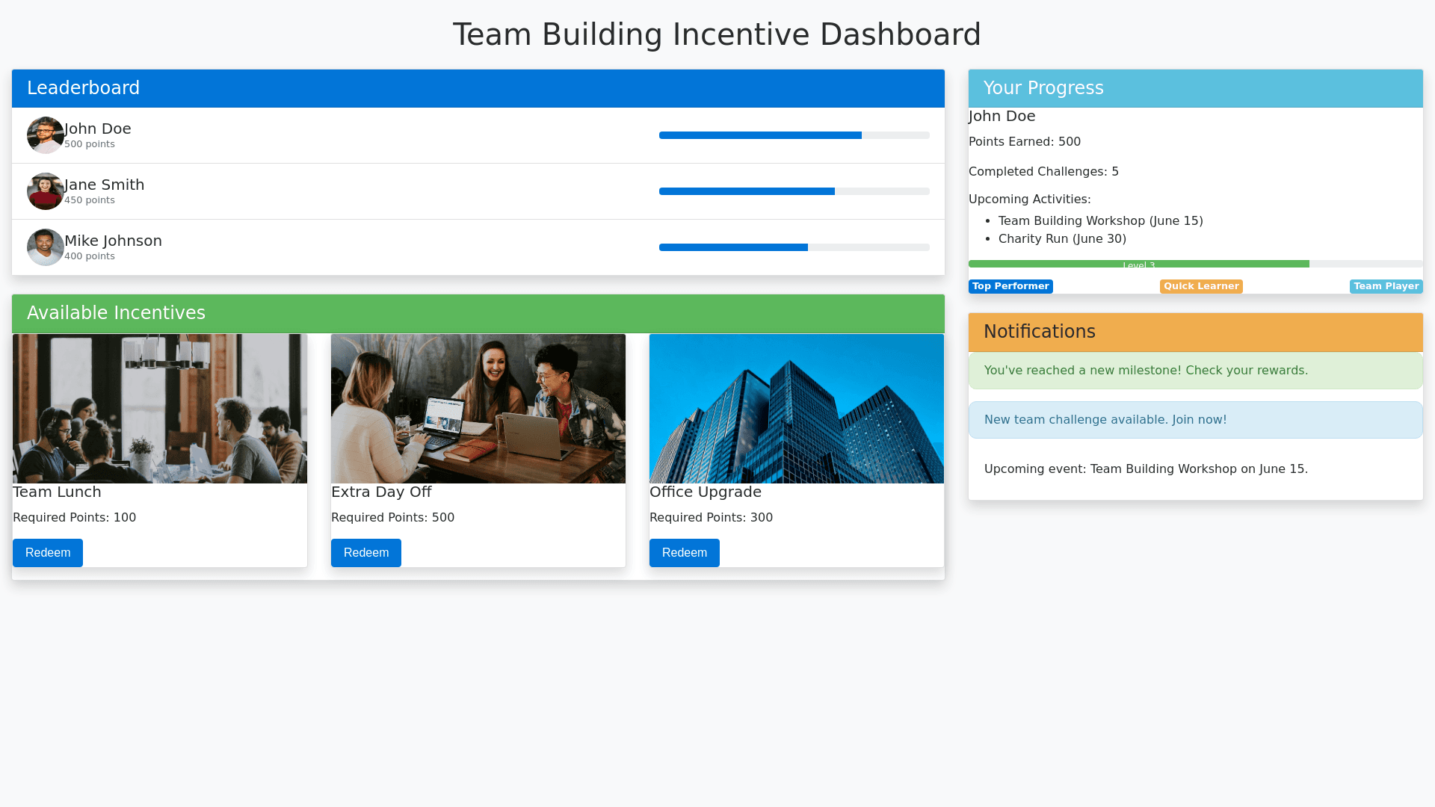Click Jane Smith's leaderboard progress bar
Viewport: 1435px width, 807px height.
(x=794, y=191)
